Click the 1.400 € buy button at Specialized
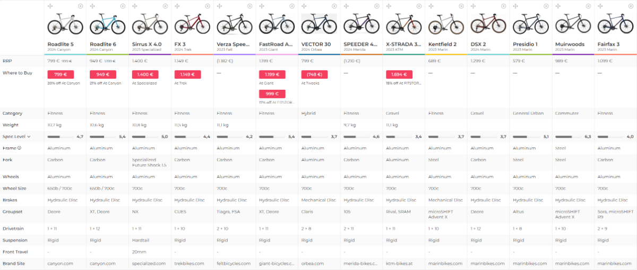This screenshot has height=270, width=637. (x=145, y=75)
